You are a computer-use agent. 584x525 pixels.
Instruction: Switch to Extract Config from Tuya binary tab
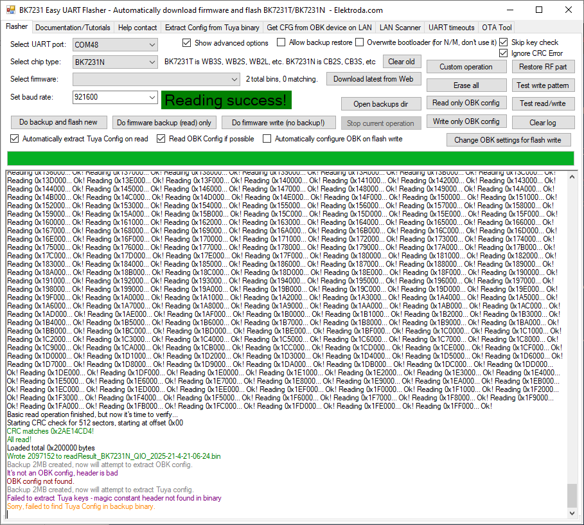(x=212, y=28)
